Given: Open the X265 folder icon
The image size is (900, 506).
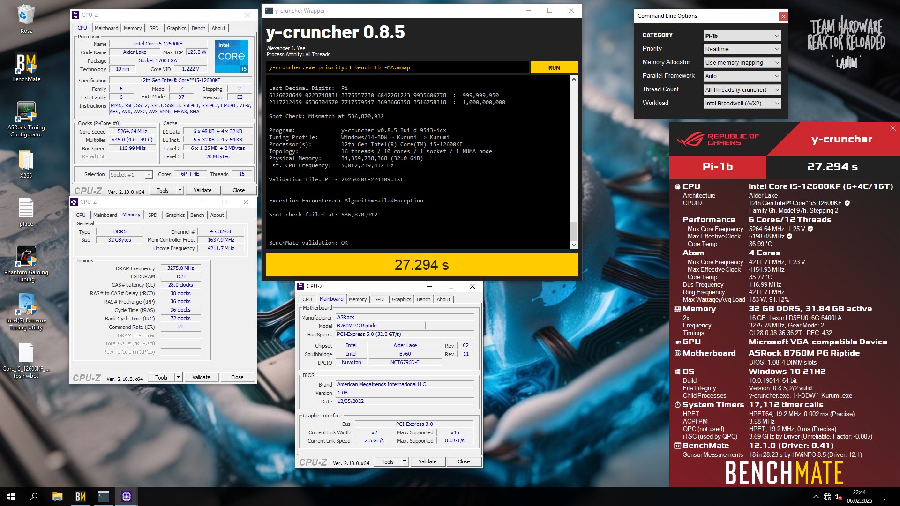Looking at the screenshot, I should tap(26, 164).
